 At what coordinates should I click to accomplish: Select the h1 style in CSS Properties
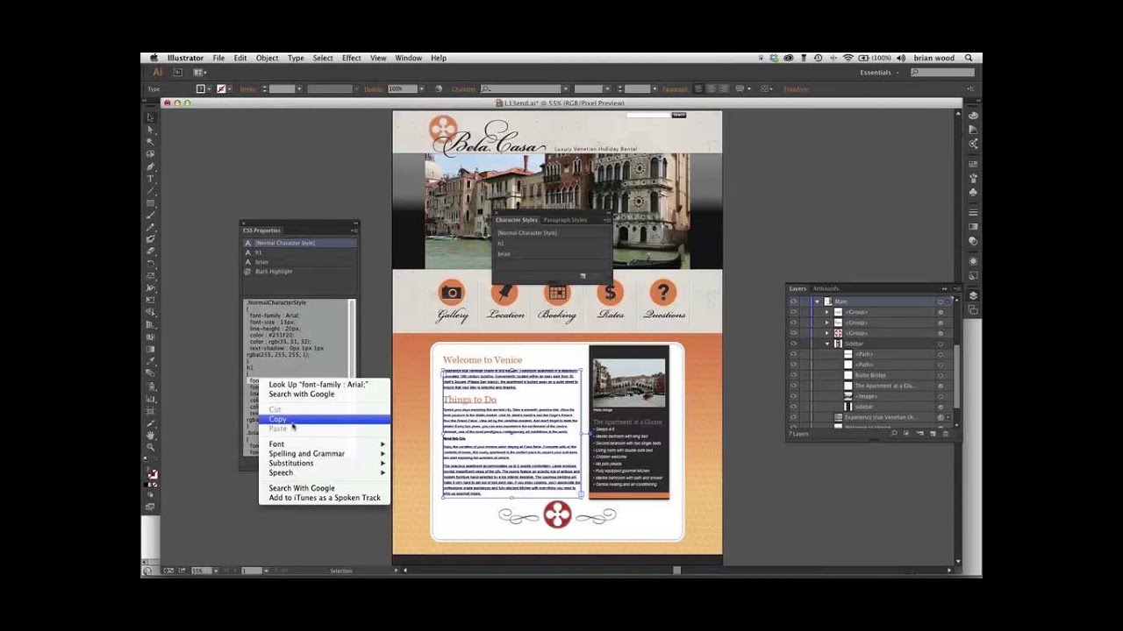259,252
